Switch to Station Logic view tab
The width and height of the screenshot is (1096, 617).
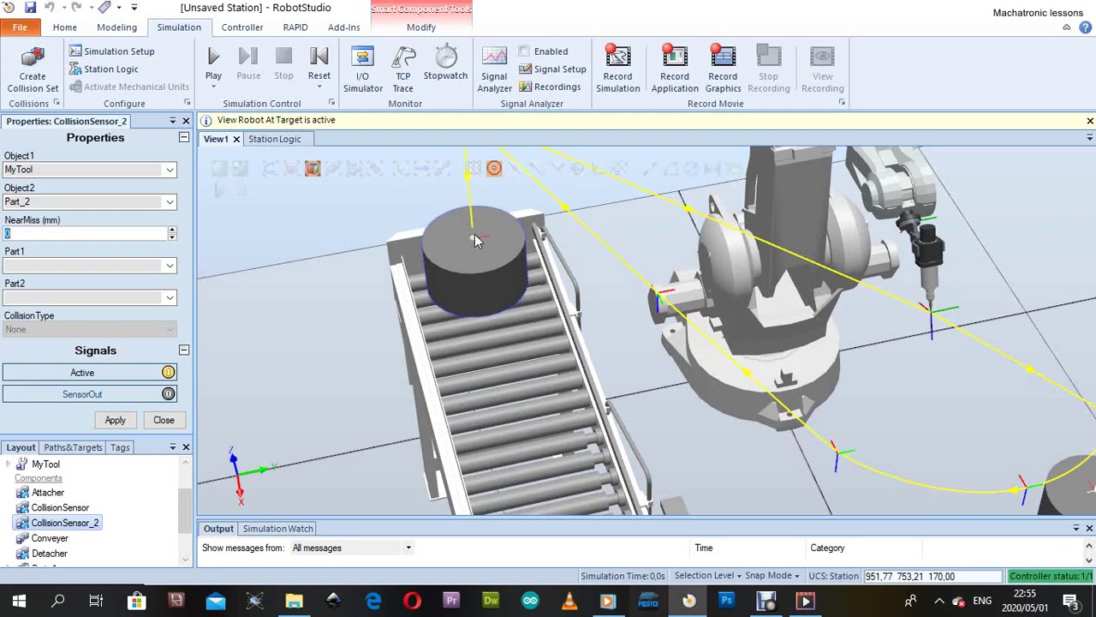click(x=274, y=139)
